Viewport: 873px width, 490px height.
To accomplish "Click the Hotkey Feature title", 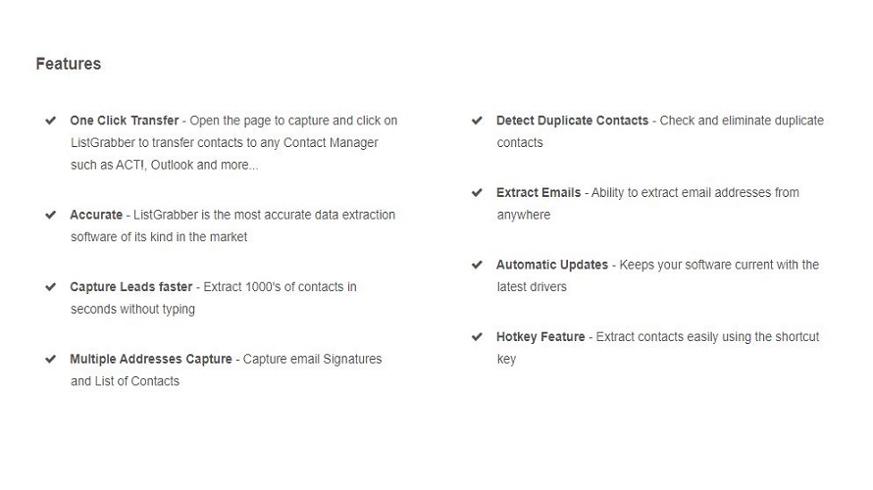I will coord(540,336).
